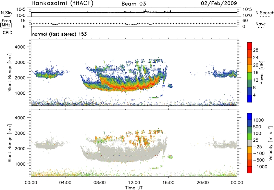
Task: Click the '-1000' value on Velocity colorbar
Action: (x=260, y=167)
